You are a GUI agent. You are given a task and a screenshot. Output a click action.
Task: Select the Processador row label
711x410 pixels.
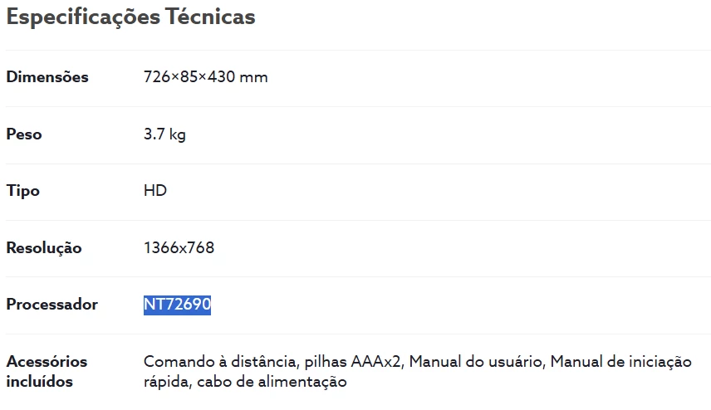51,305
